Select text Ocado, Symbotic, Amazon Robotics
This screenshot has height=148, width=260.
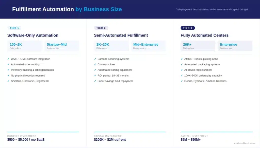click(x=205, y=81)
